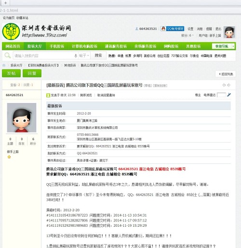This screenshot has width=241, height=248.
Task: Click the green post author icon
Action: (48, 95)
